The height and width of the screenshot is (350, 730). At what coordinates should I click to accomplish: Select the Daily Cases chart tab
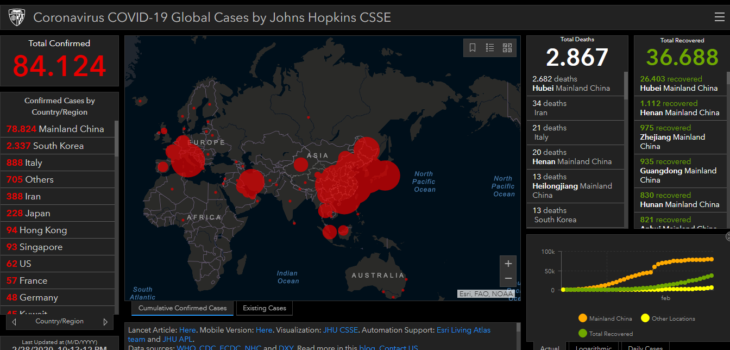(645, 347)
